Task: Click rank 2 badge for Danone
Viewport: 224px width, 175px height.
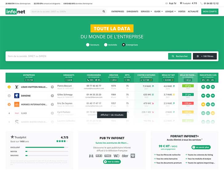Action: tap(9, 96)
